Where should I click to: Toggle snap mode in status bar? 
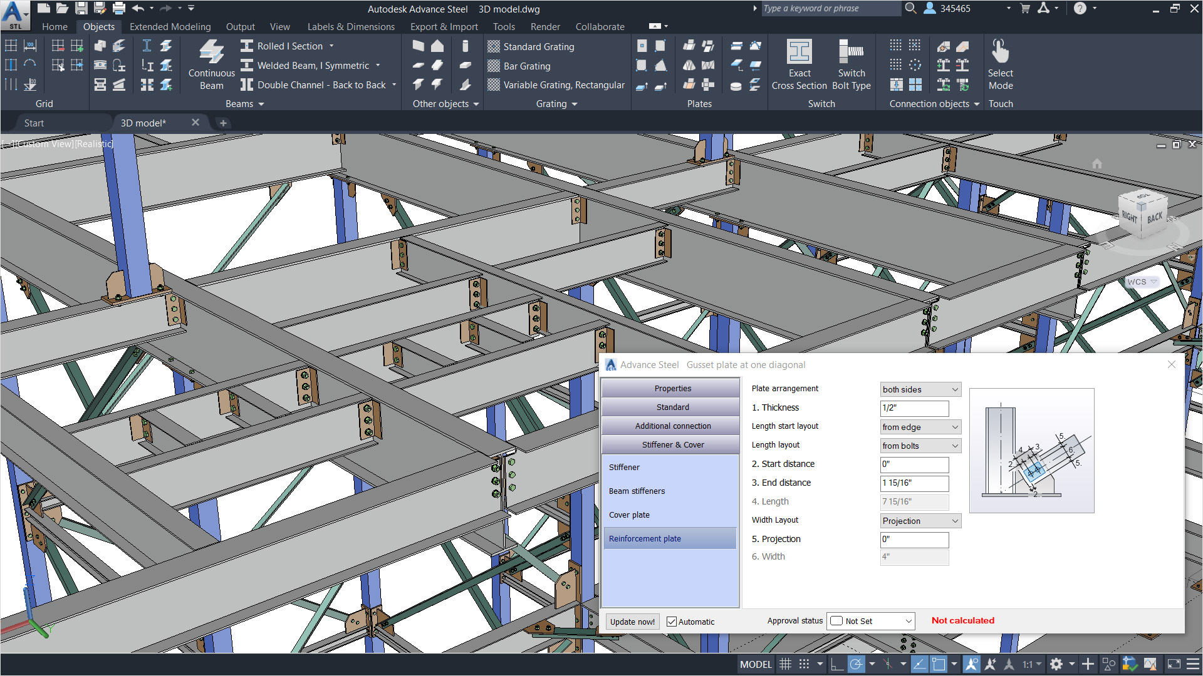click(805, 664)
